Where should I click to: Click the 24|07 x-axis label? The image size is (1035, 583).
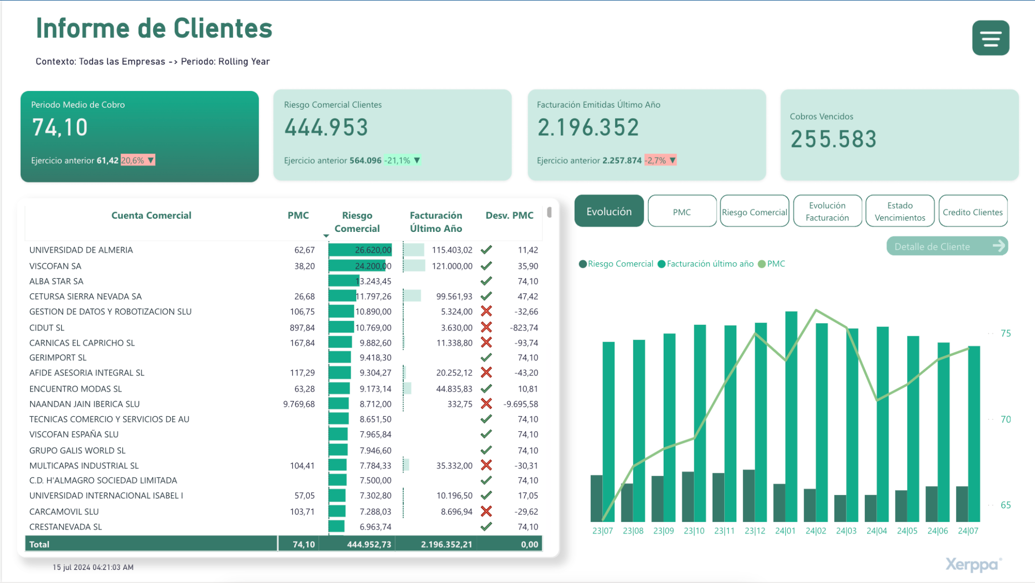tap(968, 530)
